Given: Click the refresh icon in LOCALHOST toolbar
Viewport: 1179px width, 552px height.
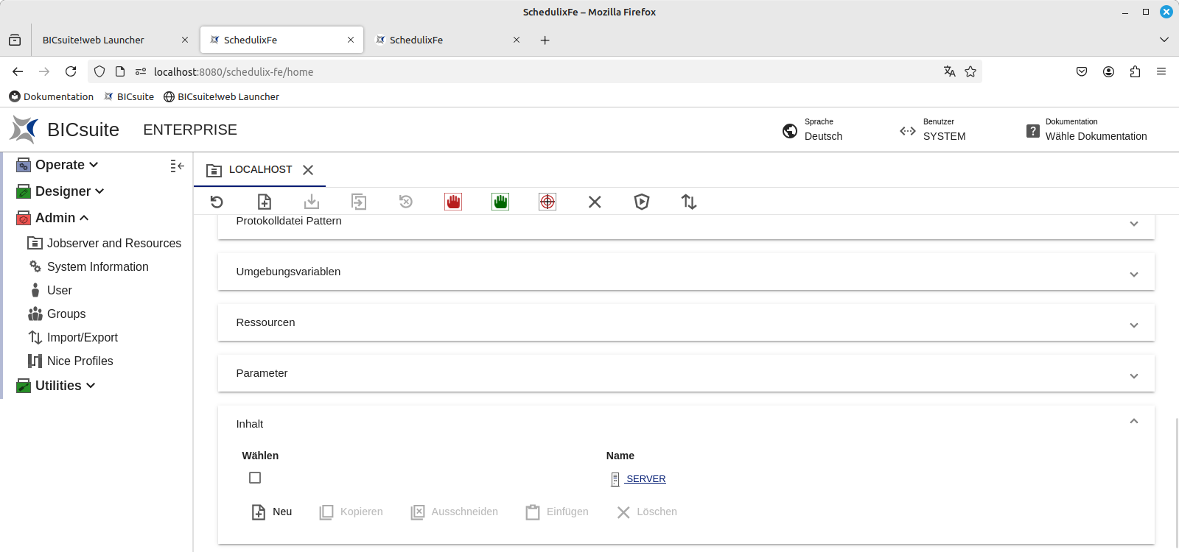Looking at the screenshot, I should (x=217, y=202).
